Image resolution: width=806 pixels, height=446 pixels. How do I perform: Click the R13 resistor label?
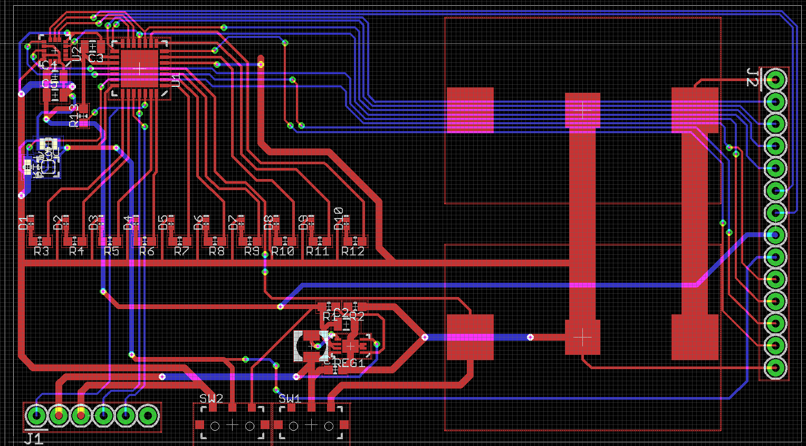tap(74, 115)
